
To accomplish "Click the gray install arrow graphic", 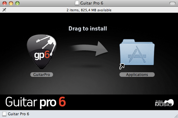I will (89, 48).
